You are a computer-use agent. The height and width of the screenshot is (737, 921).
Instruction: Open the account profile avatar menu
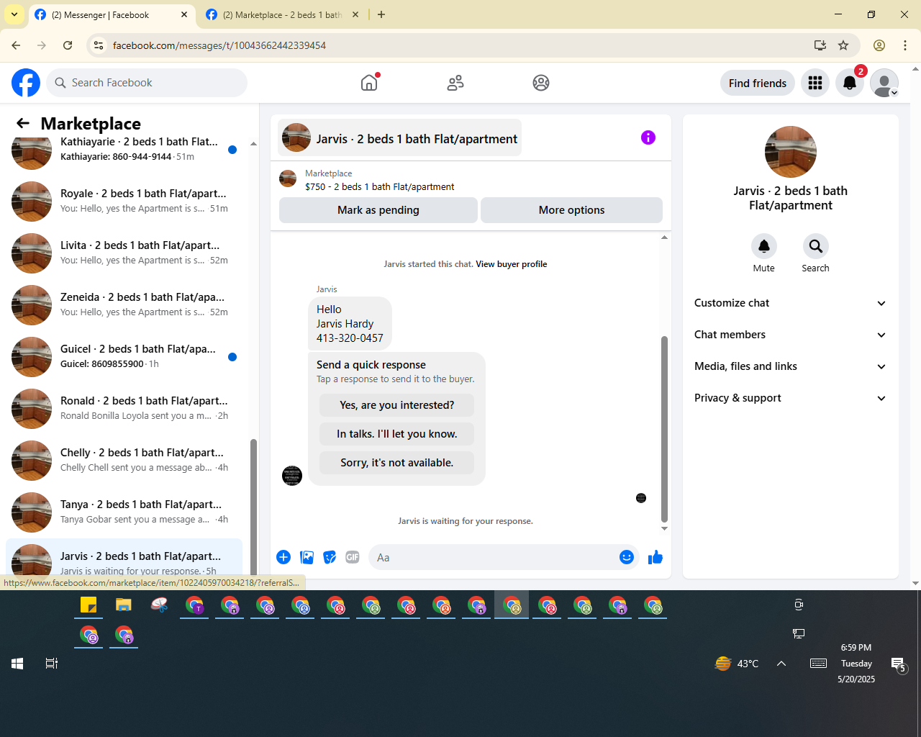coord(884,83)
